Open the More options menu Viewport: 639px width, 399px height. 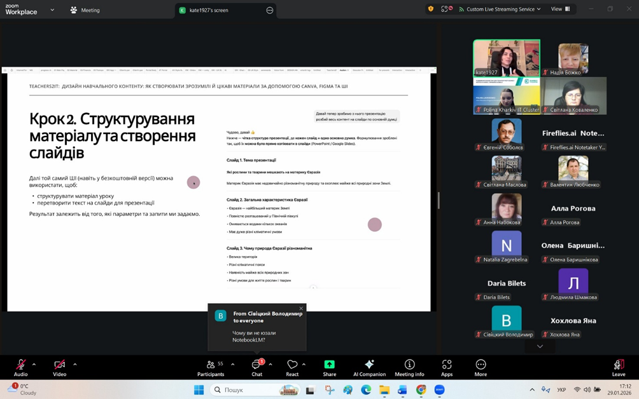click(x=481, y=367)
